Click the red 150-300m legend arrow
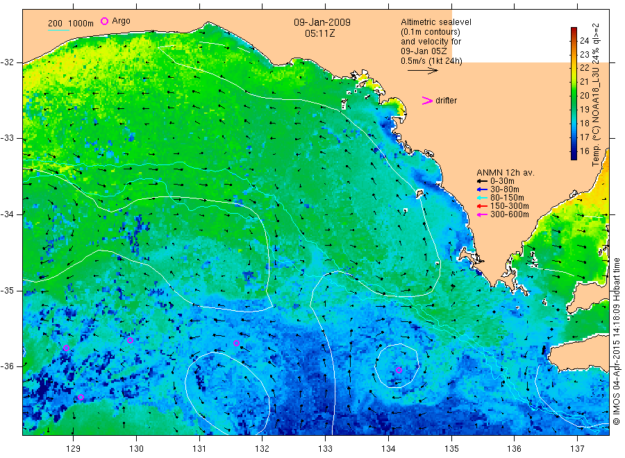The width and height of the screenshot is (625, 458). click(x=482, y=206)
